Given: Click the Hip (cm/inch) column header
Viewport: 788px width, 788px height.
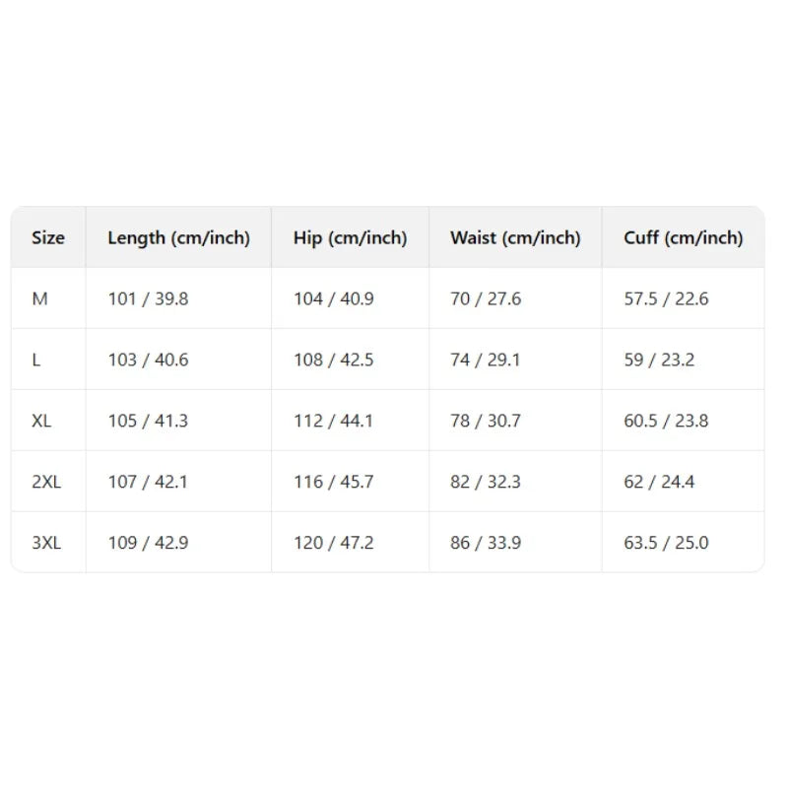Looking at the screenshot, I should coord(350,237).
